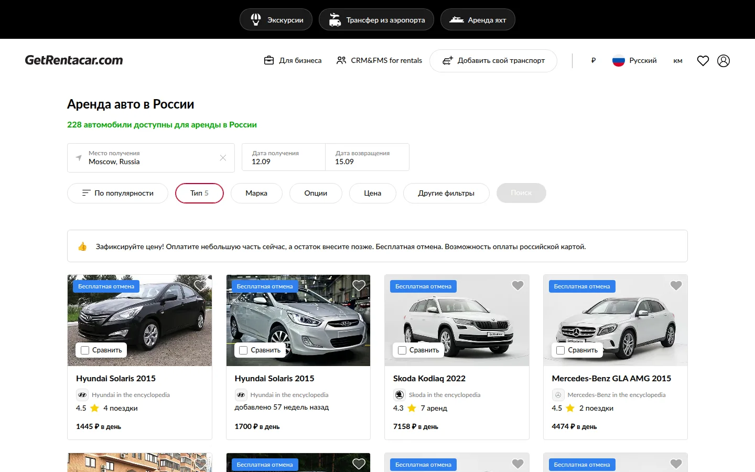755x472 pixels.
Task: Click the rating star on Mercedes-Benz GLA
Action: pos(570,408)
